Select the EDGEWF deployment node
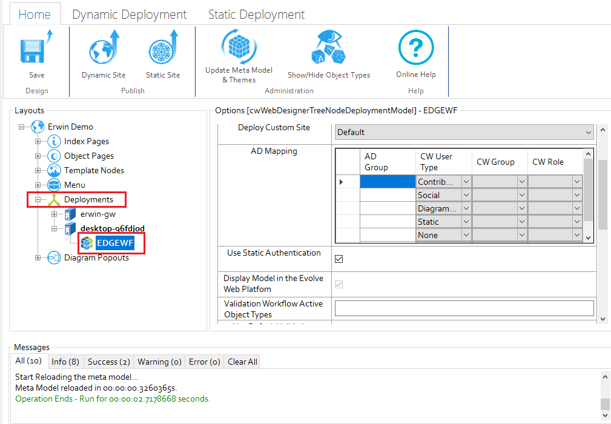The height and width of the screenshot is (424, 611). 114,243
